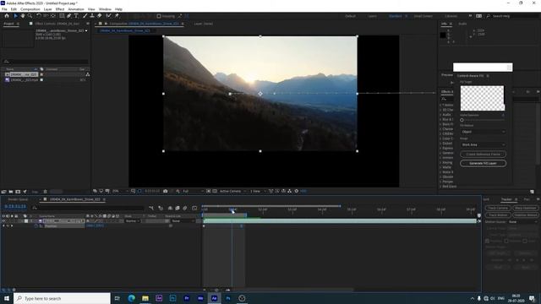Open the Range dropdown set to Work Area
541x304 pixels.
(483, 144)
